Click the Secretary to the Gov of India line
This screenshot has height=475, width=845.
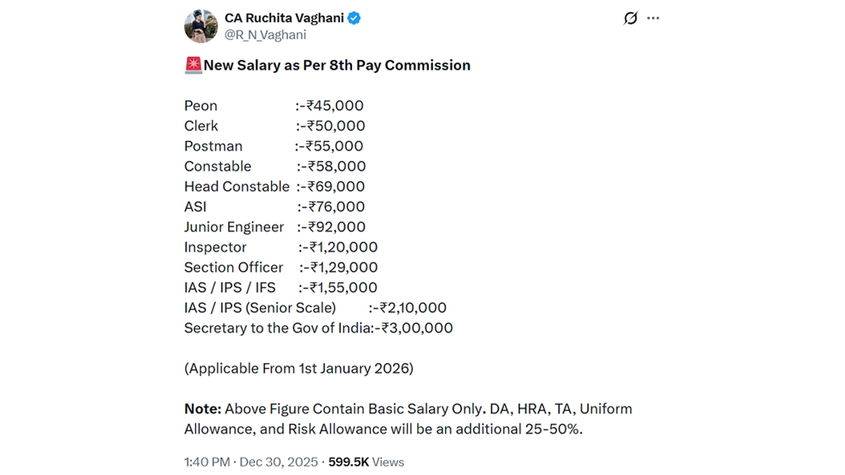click(318, 329)
